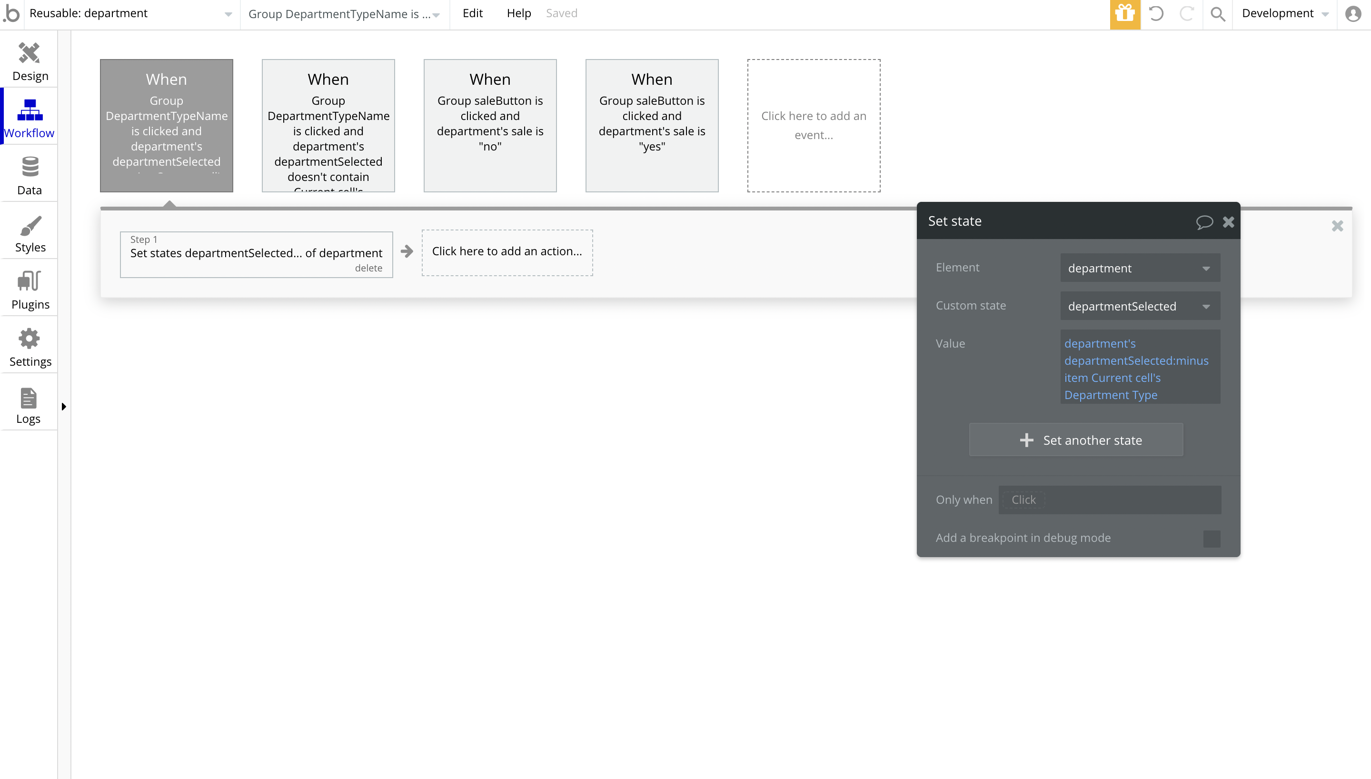Open the Help menu

518,13
